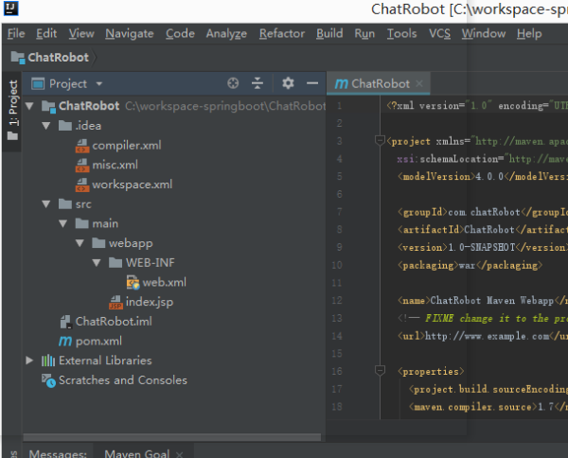Expand the External Libraries node
This screenshot has height=458, width=568.
[x=29, y=361]
